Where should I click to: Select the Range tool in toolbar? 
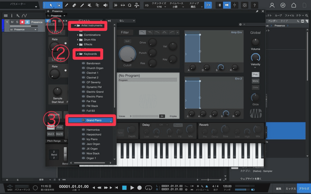pyautogui.click(x=59, y=5)
